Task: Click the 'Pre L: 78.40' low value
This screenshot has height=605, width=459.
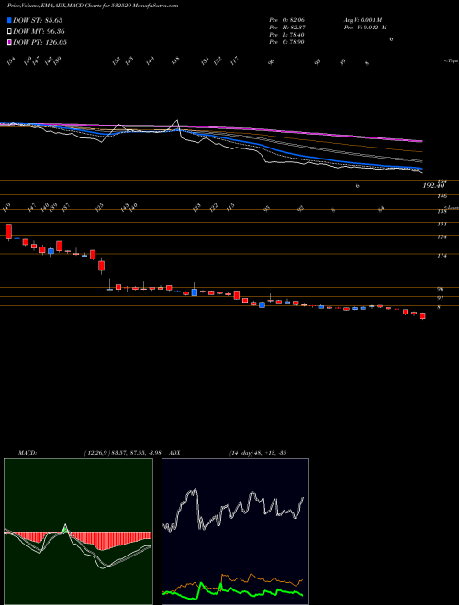Action: (x=287, y=35)
